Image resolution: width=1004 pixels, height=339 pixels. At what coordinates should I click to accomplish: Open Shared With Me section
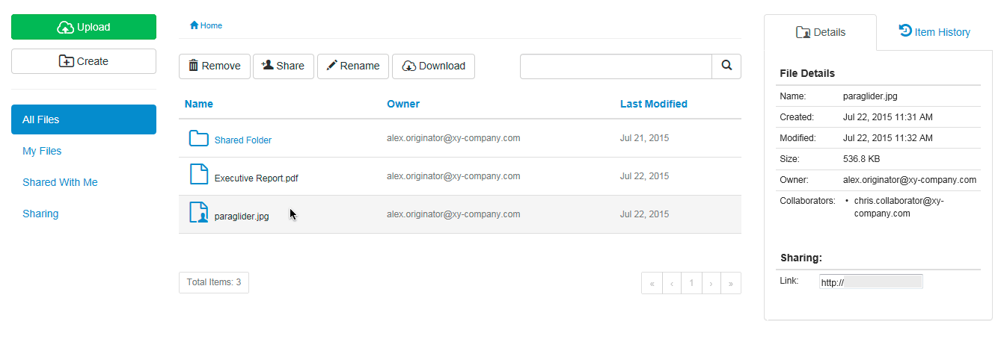click(60, 182)
